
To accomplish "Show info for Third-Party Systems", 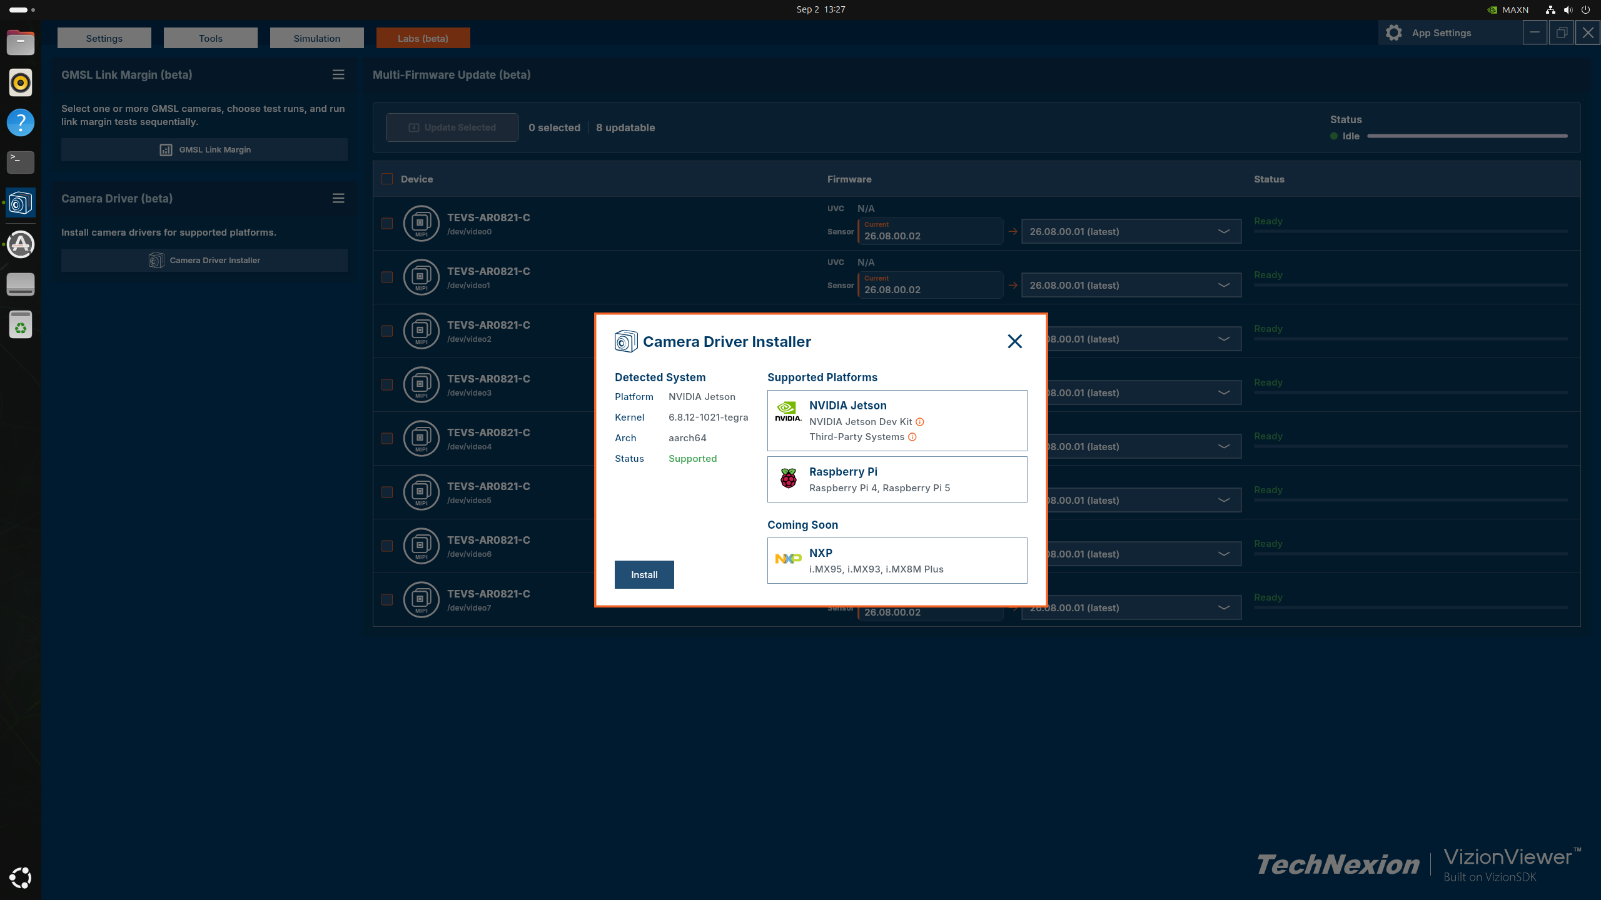I will tap(912, 437).
